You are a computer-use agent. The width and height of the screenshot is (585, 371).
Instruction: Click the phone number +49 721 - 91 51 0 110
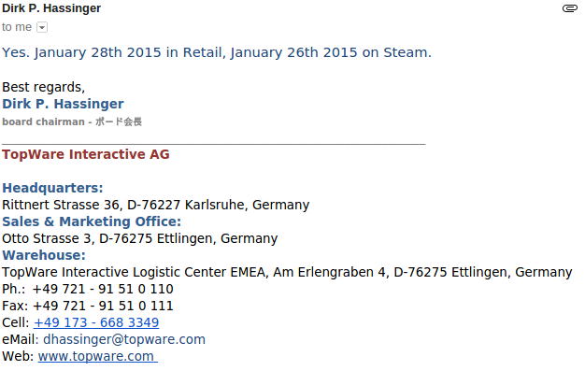pos(103,289)
